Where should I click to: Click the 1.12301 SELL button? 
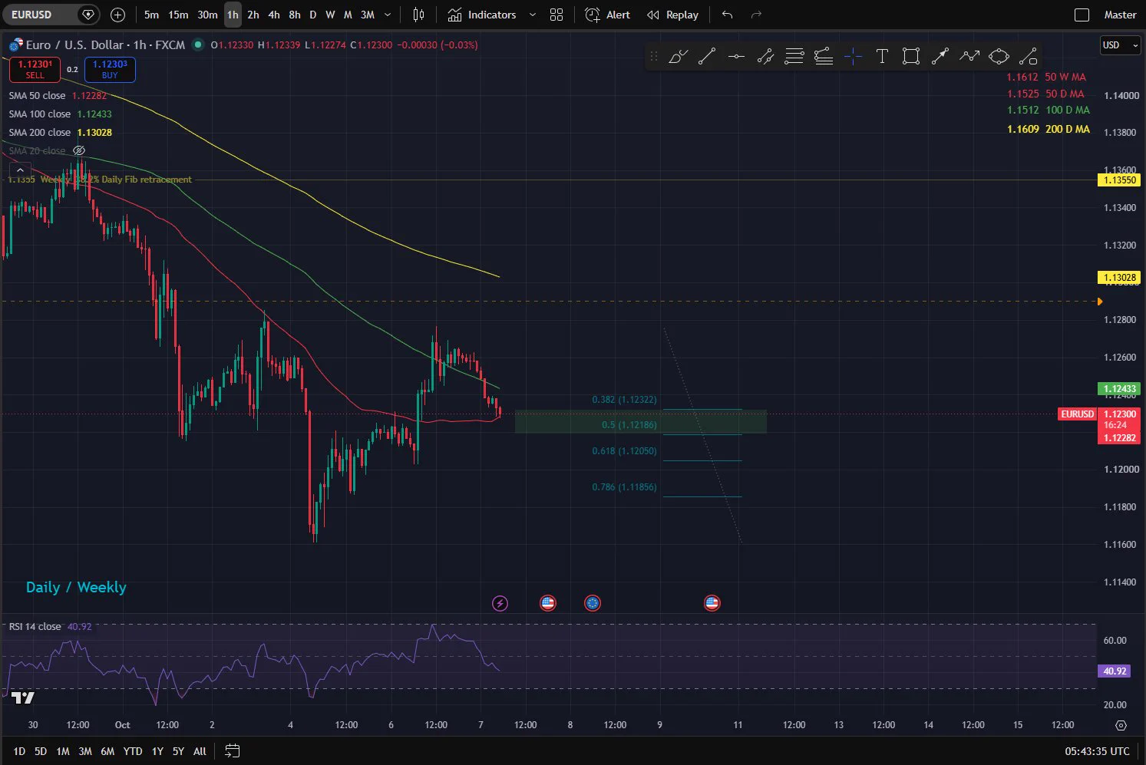pyautogui.click(x=35, y=70)
